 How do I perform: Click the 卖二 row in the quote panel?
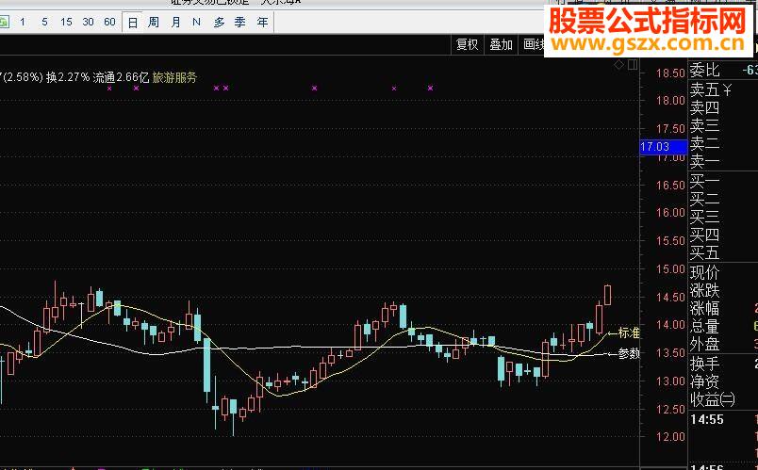[x=705, y=143]
